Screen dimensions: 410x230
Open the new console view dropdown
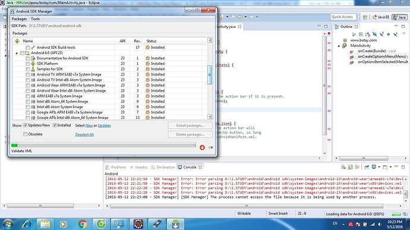[x=390, y=167]
